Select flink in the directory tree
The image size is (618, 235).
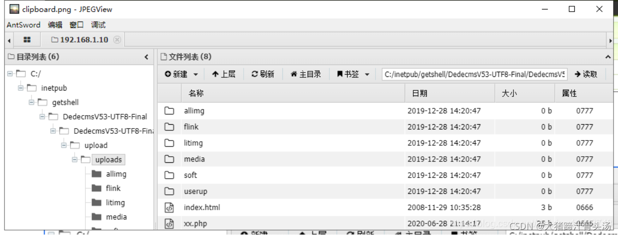113,188
